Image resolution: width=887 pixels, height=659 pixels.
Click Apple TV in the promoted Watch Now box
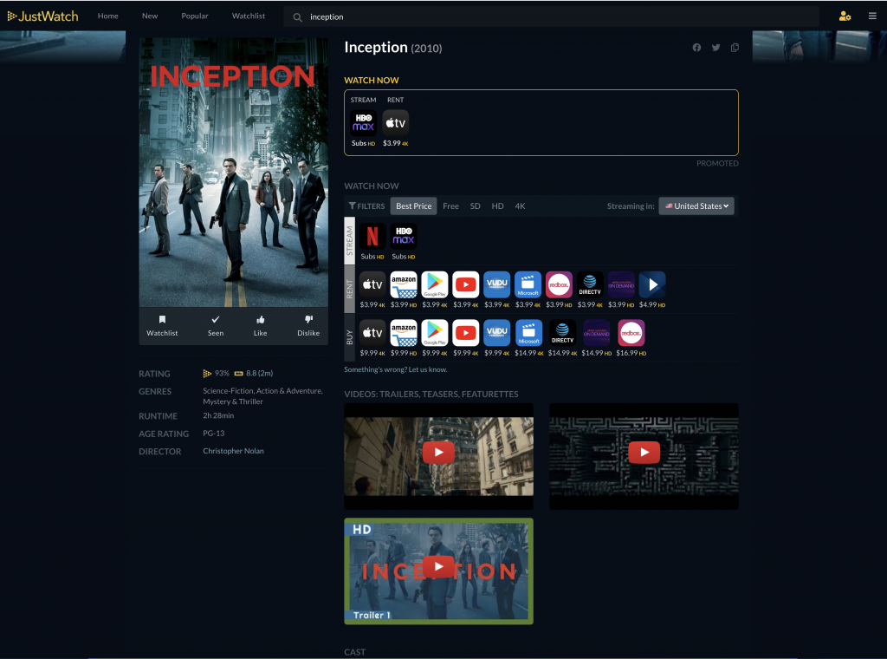coord(396,123)
